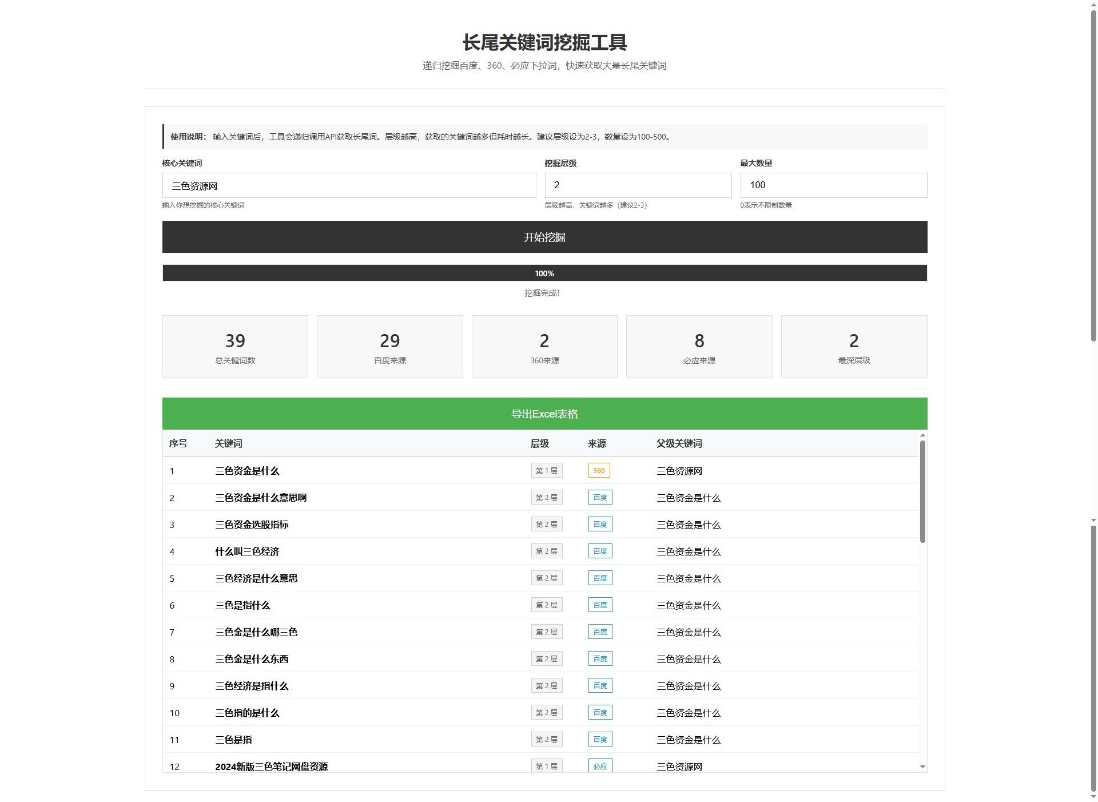Image resolution: width=1098 pixels, height=802 pixels.
Task: Click the 第1层 level badge on row 1
Action: (547, 470)
